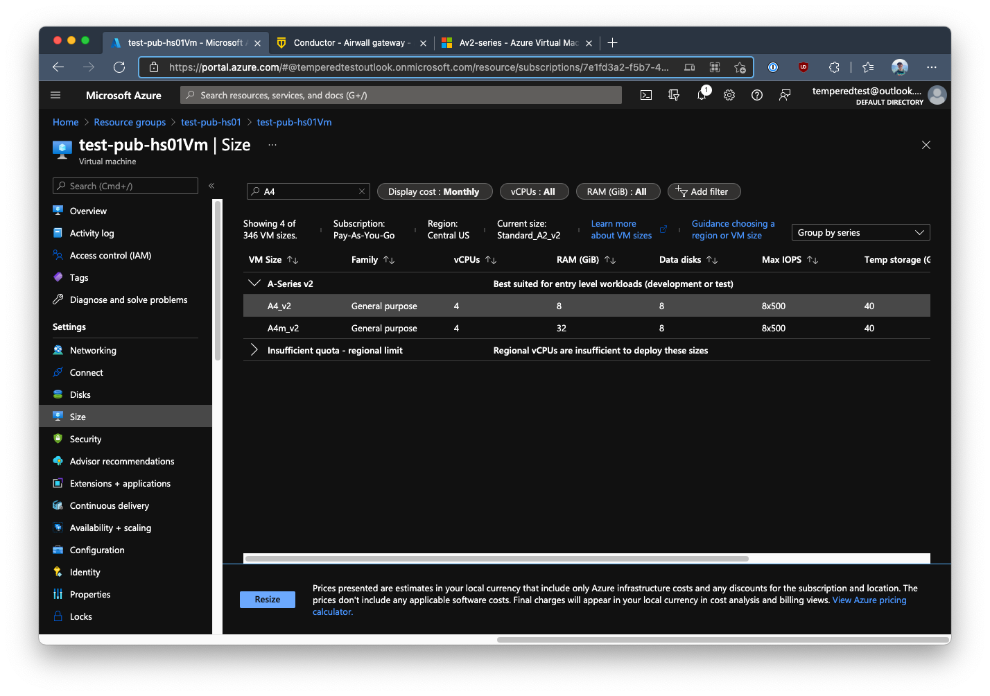
Task: Open the uBlock Origin extension icon
Action: (x=804, y=67)
